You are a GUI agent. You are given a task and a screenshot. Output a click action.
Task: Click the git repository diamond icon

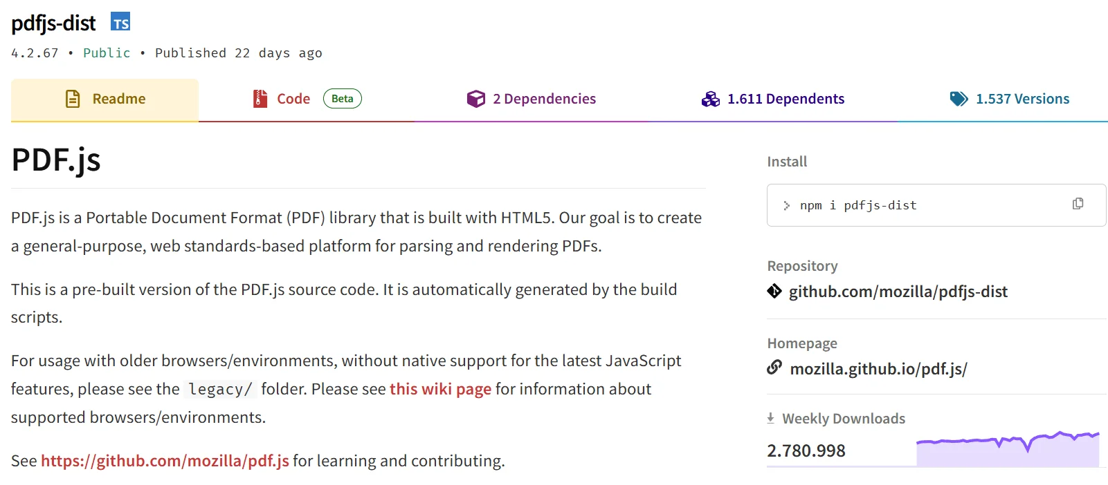coord(774,291)
